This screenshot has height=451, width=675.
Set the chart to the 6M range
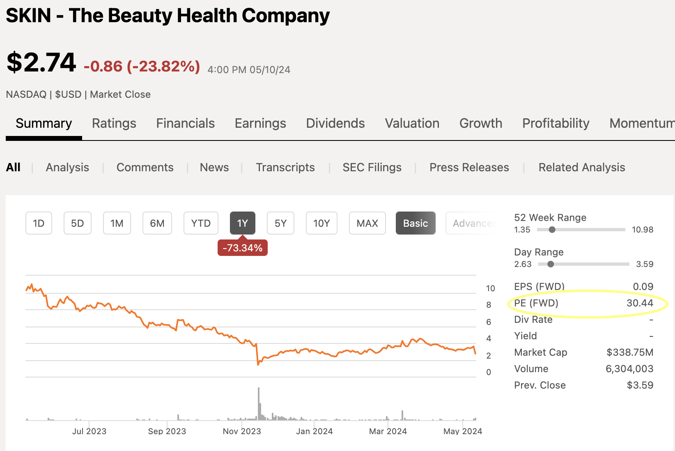[157, 223]
